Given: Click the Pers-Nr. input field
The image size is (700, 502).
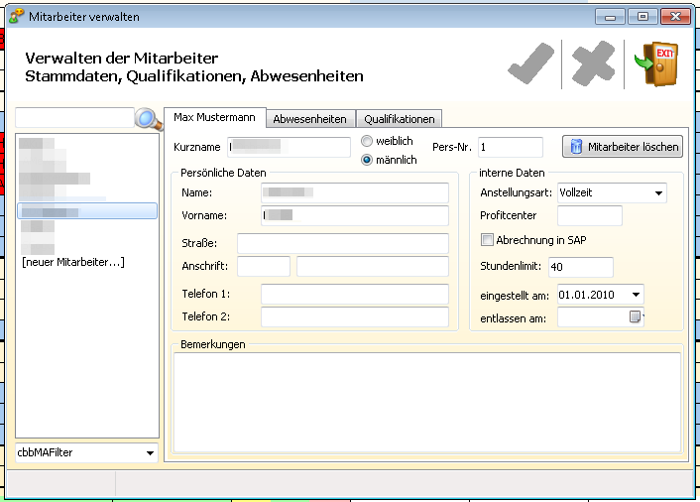Looking at the screenshot, I should pos(511,147).
